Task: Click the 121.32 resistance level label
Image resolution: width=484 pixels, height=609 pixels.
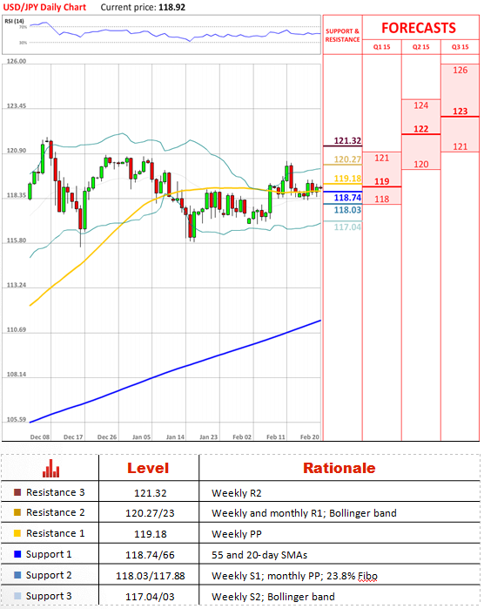Action: (347, 140)
